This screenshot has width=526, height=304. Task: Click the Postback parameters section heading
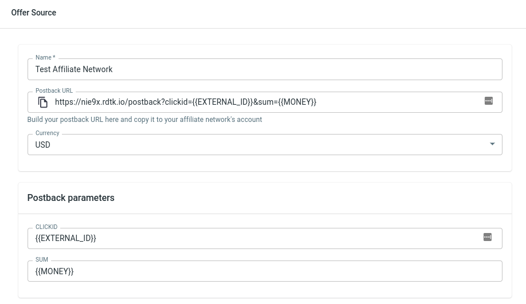71,198
